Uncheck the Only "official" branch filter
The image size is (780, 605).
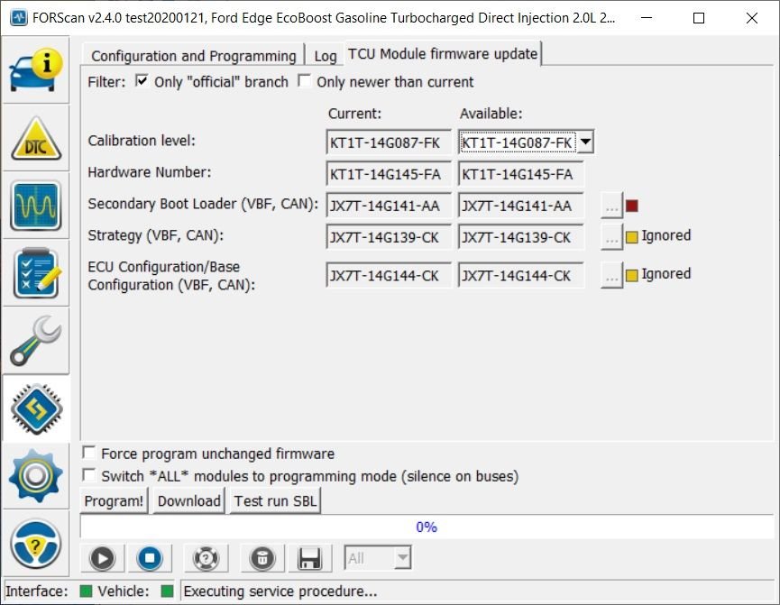pyautogui.click(x=141, y=81)
